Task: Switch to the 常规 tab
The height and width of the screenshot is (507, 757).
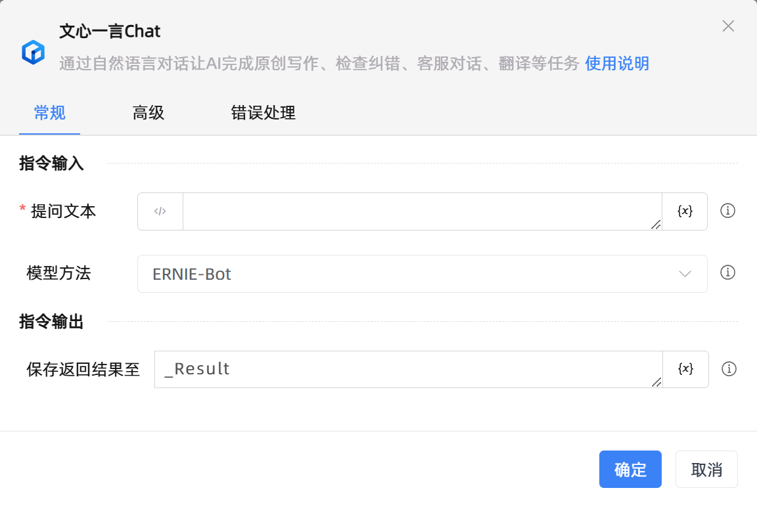Action: pos(49,113)
